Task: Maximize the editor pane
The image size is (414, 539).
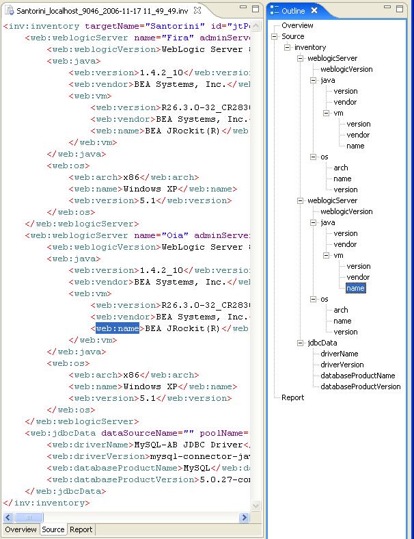Action: click(x=256, y=9)
